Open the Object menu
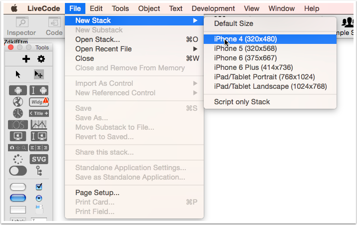Screen dimensions: 357x225 point(149,8)
